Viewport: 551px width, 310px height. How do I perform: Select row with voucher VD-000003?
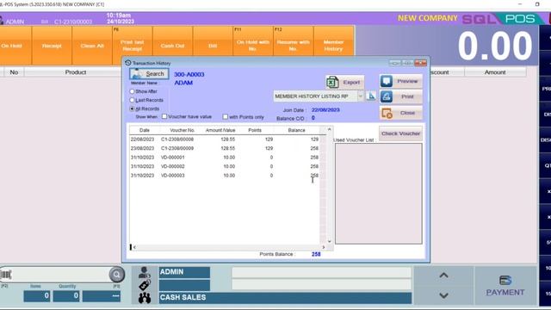[x=225, y=176]
